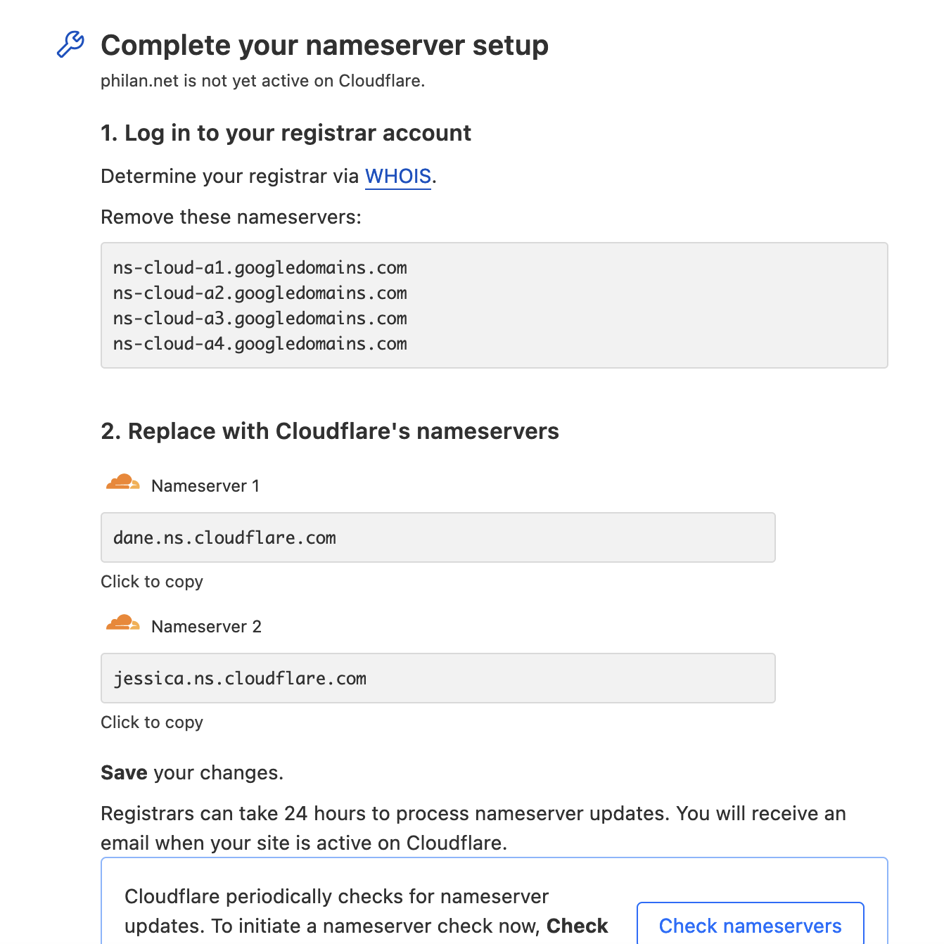Click the Nameserver 2 label

pos(206,626)
